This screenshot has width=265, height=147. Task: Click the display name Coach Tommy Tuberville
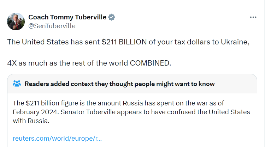click(x=67, y=17)
